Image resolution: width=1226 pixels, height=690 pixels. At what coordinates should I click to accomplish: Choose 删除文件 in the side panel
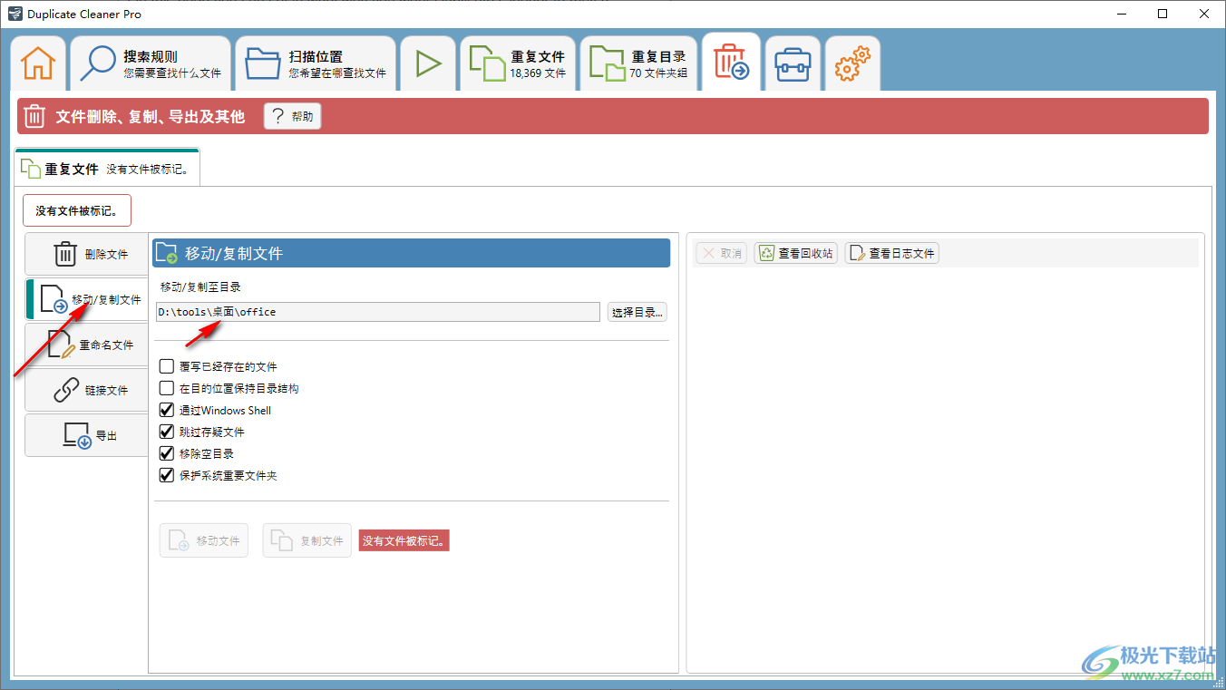[87, 254]
